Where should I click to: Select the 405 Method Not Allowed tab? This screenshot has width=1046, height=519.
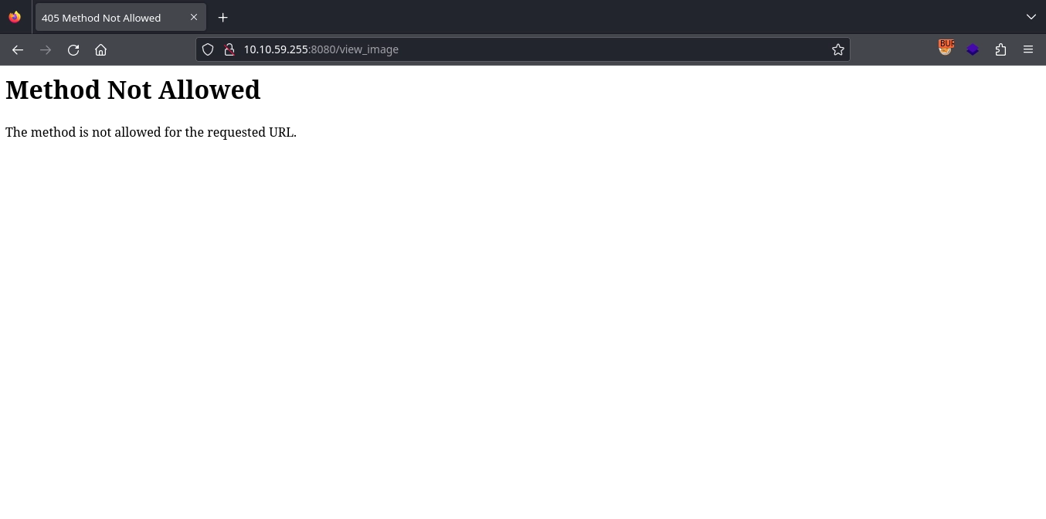tap(108, 18)
